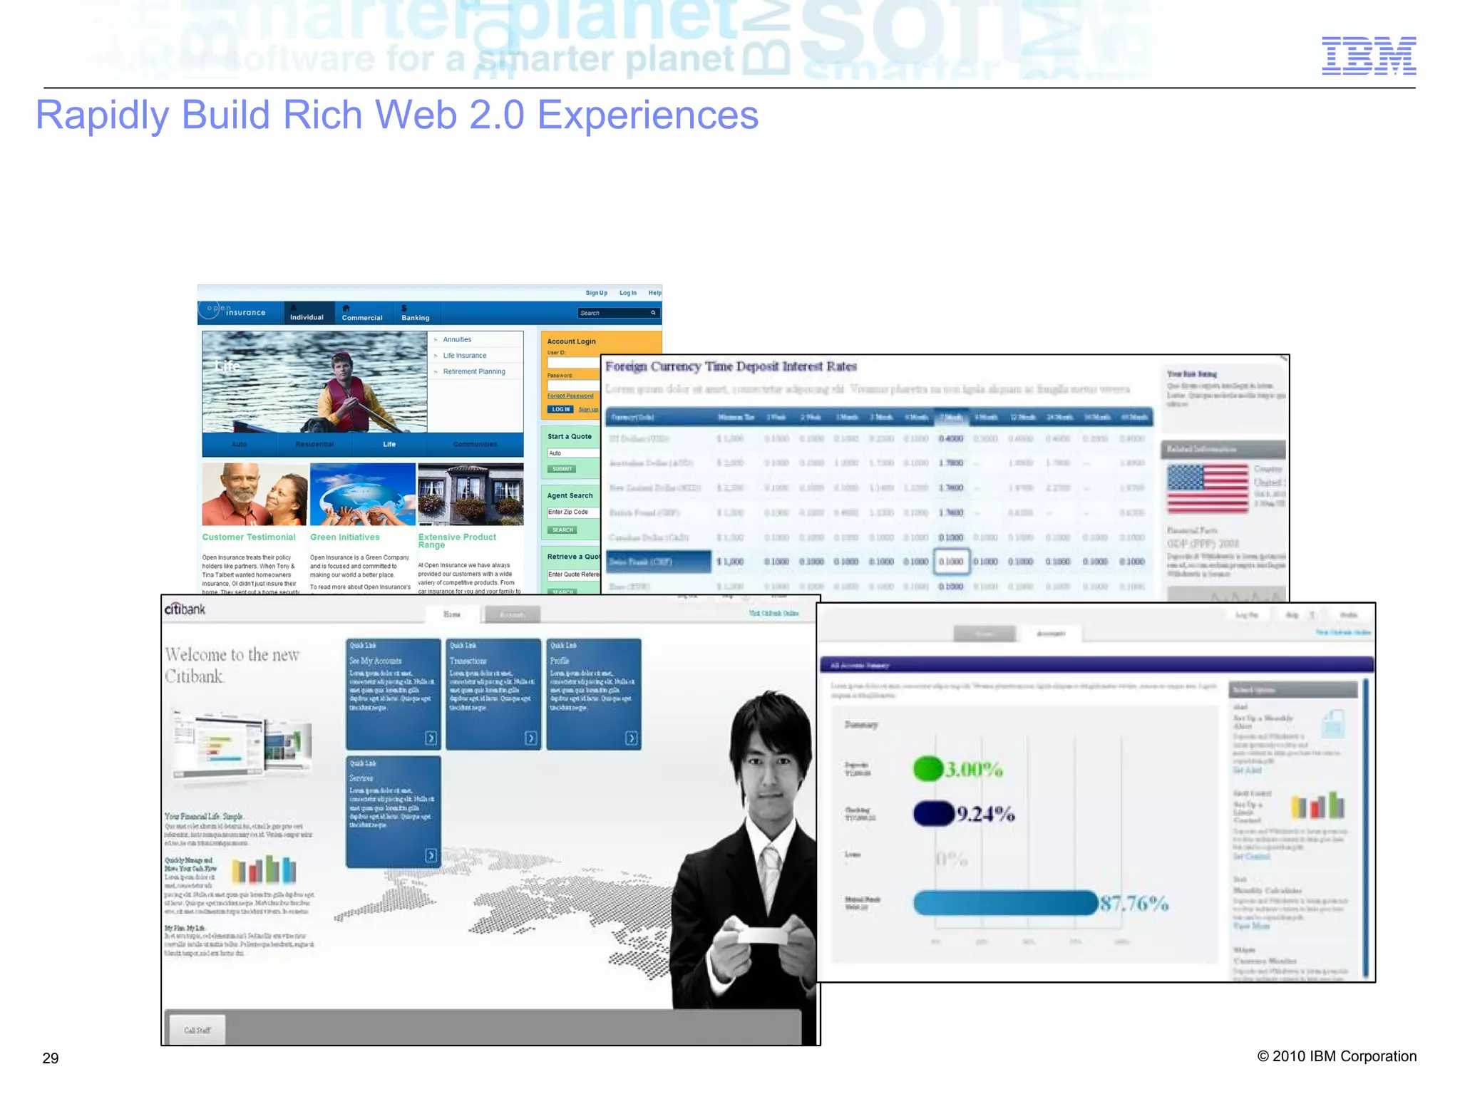Click the Citibank screens preview image
The width and height of the screenshot is (1460, 1094).
pyautogui.click(x=242, y=745)
